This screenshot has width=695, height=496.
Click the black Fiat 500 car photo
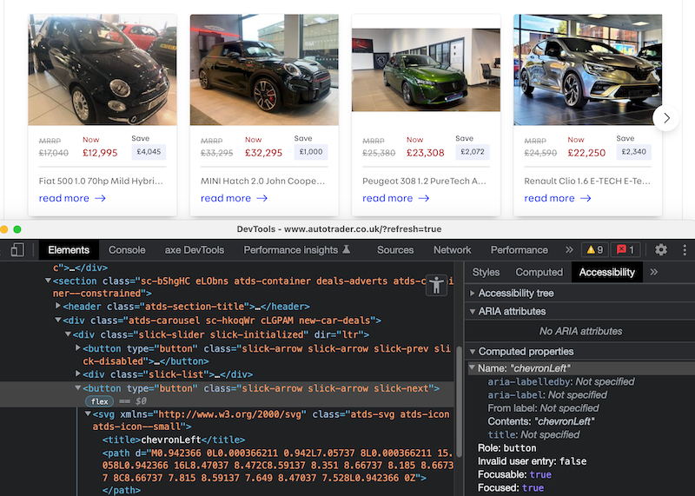tap(103, 69)
